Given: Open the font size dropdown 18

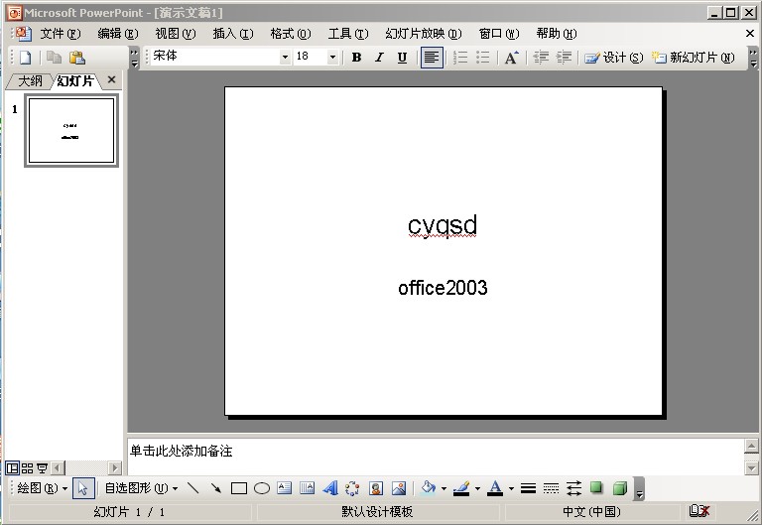Looking at the screenshot, I should (x=332, y=57).
